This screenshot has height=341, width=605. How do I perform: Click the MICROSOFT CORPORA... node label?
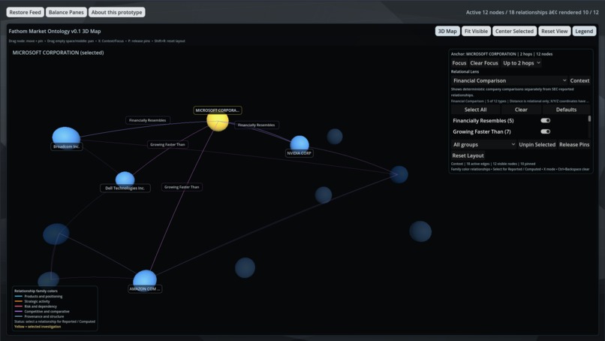pos(218,110)
